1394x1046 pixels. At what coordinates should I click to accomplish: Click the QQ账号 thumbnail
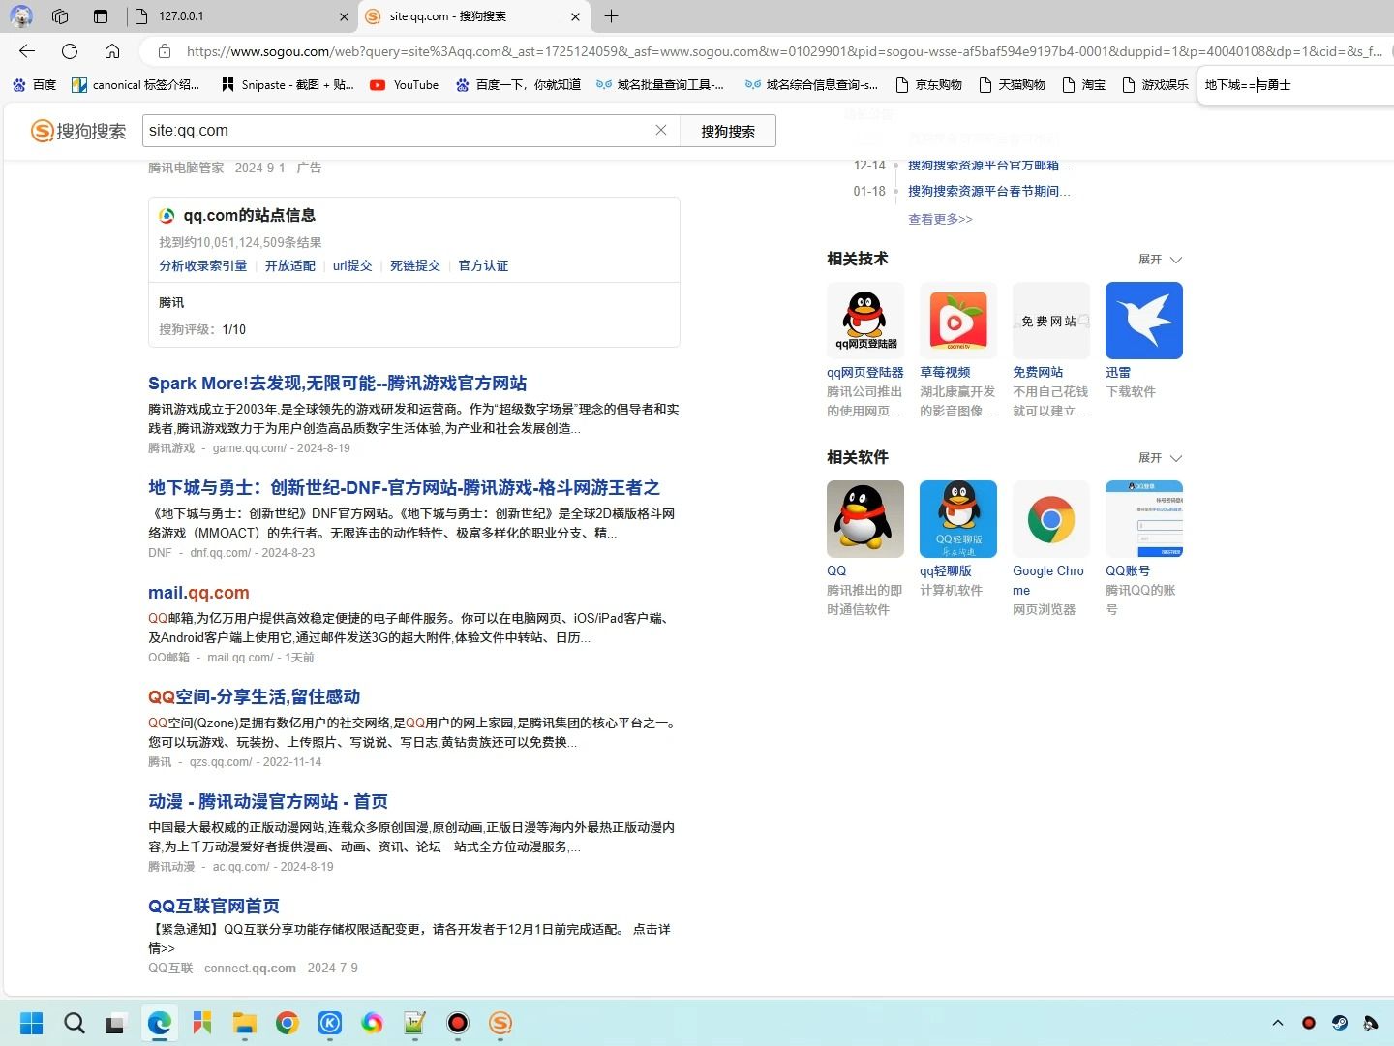click(1144, 519)
